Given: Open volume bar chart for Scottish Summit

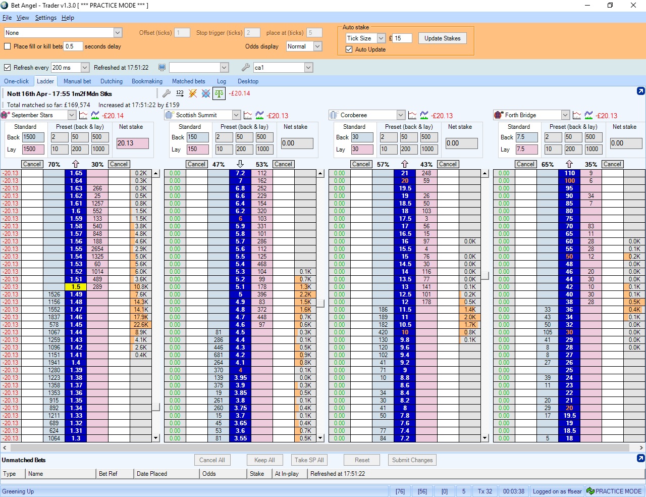Looking at the screenshot, I should coord(260,115).
